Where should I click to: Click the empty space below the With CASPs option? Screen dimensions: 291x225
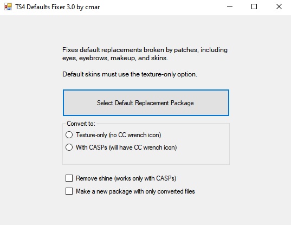click(x=146, y=158)
